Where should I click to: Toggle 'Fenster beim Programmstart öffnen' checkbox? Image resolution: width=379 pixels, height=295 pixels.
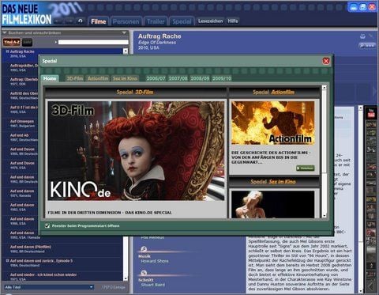click(47, 225)
